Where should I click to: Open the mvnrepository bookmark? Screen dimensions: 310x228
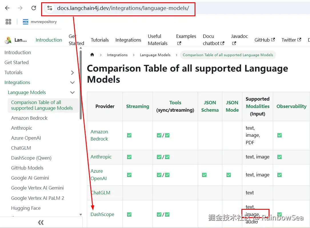tap(40, 22)
